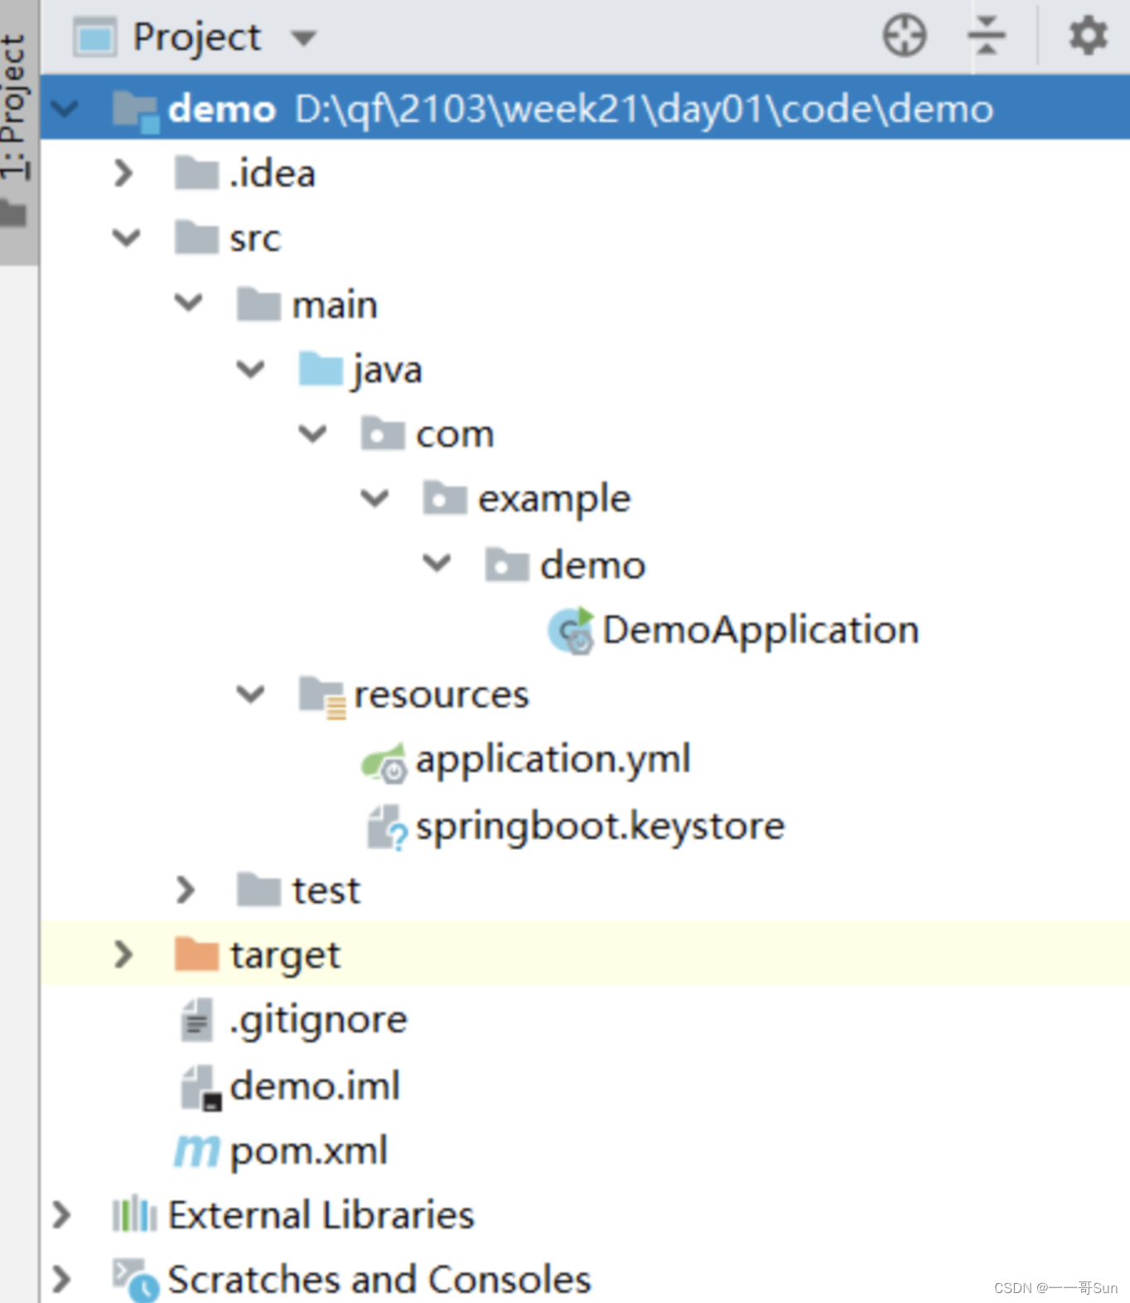Screen dimensions: 1130x1303
Task: Select the Scratches and Consoles label
Action: pos(379,1280)
